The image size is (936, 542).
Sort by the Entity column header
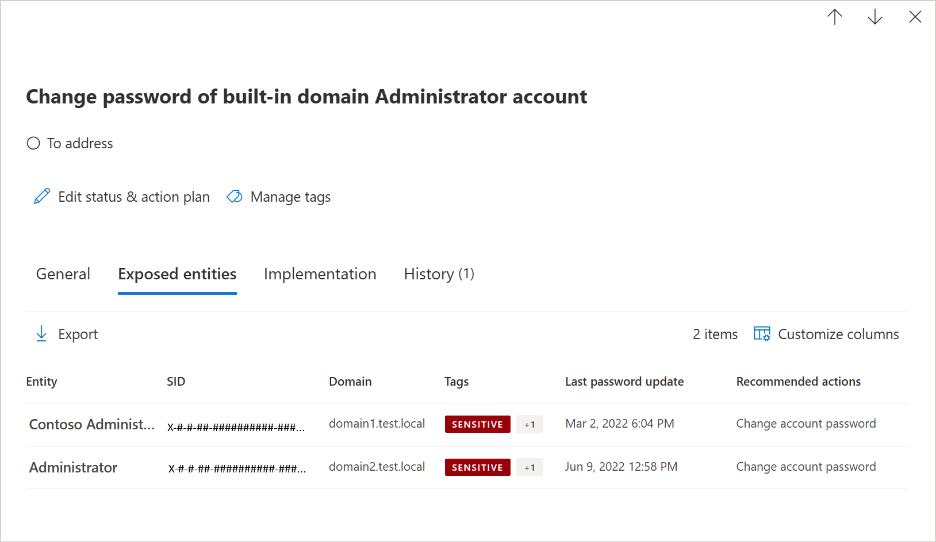[x=41, y=382]
